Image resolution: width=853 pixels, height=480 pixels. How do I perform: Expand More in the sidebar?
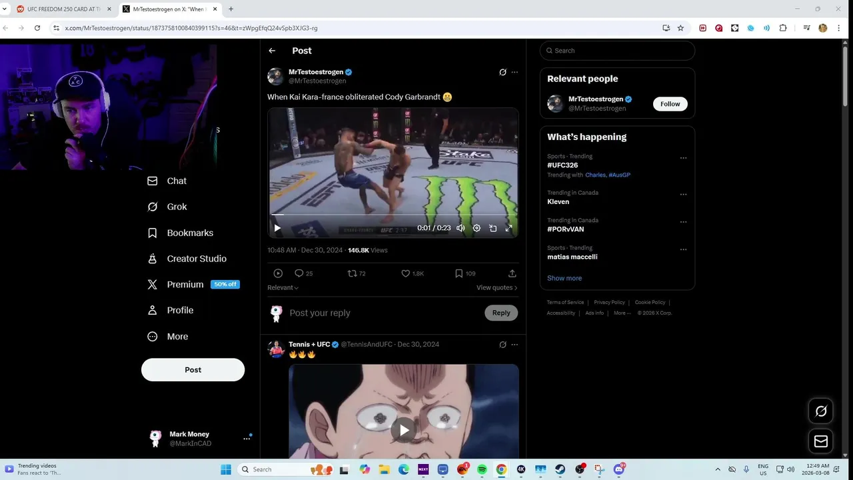pyautogui.click(x=167, y=337)
